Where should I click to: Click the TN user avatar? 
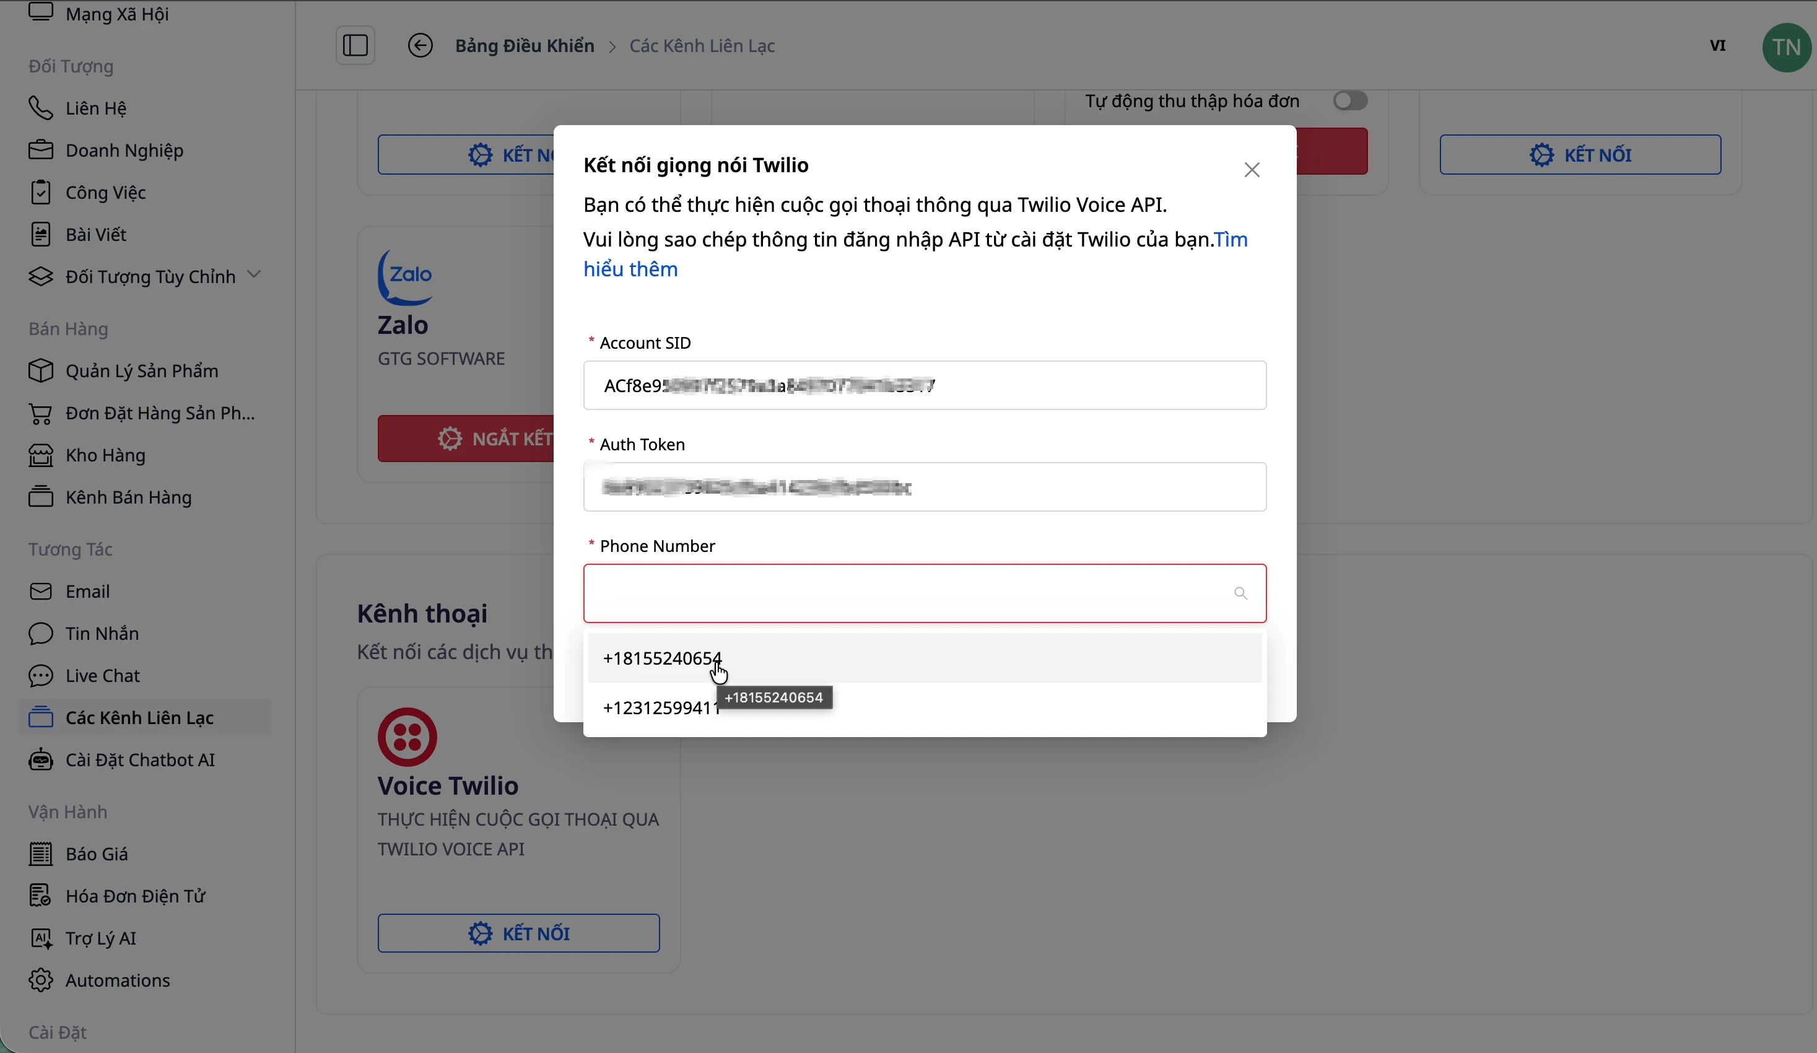[x=1786, y=47]
